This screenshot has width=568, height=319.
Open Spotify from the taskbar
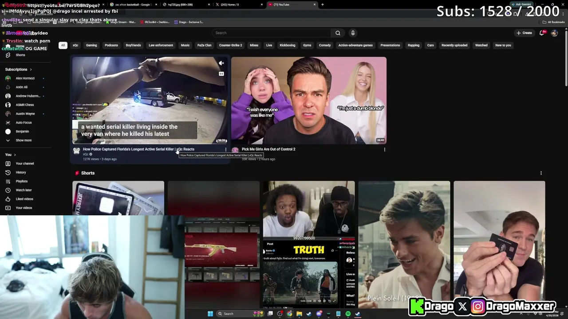pyautogui.click(x=348, y=314)
